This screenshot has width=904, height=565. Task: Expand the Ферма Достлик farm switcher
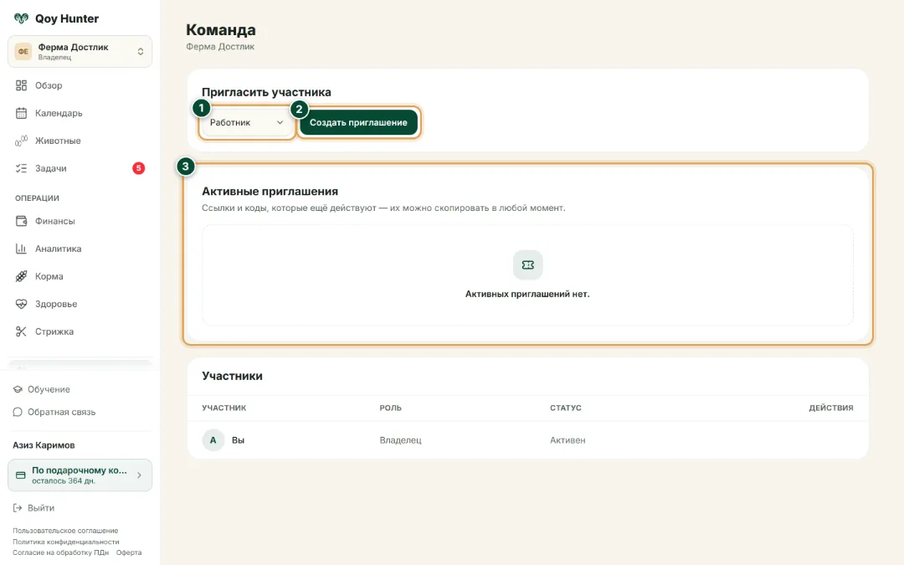click(80, 51)
